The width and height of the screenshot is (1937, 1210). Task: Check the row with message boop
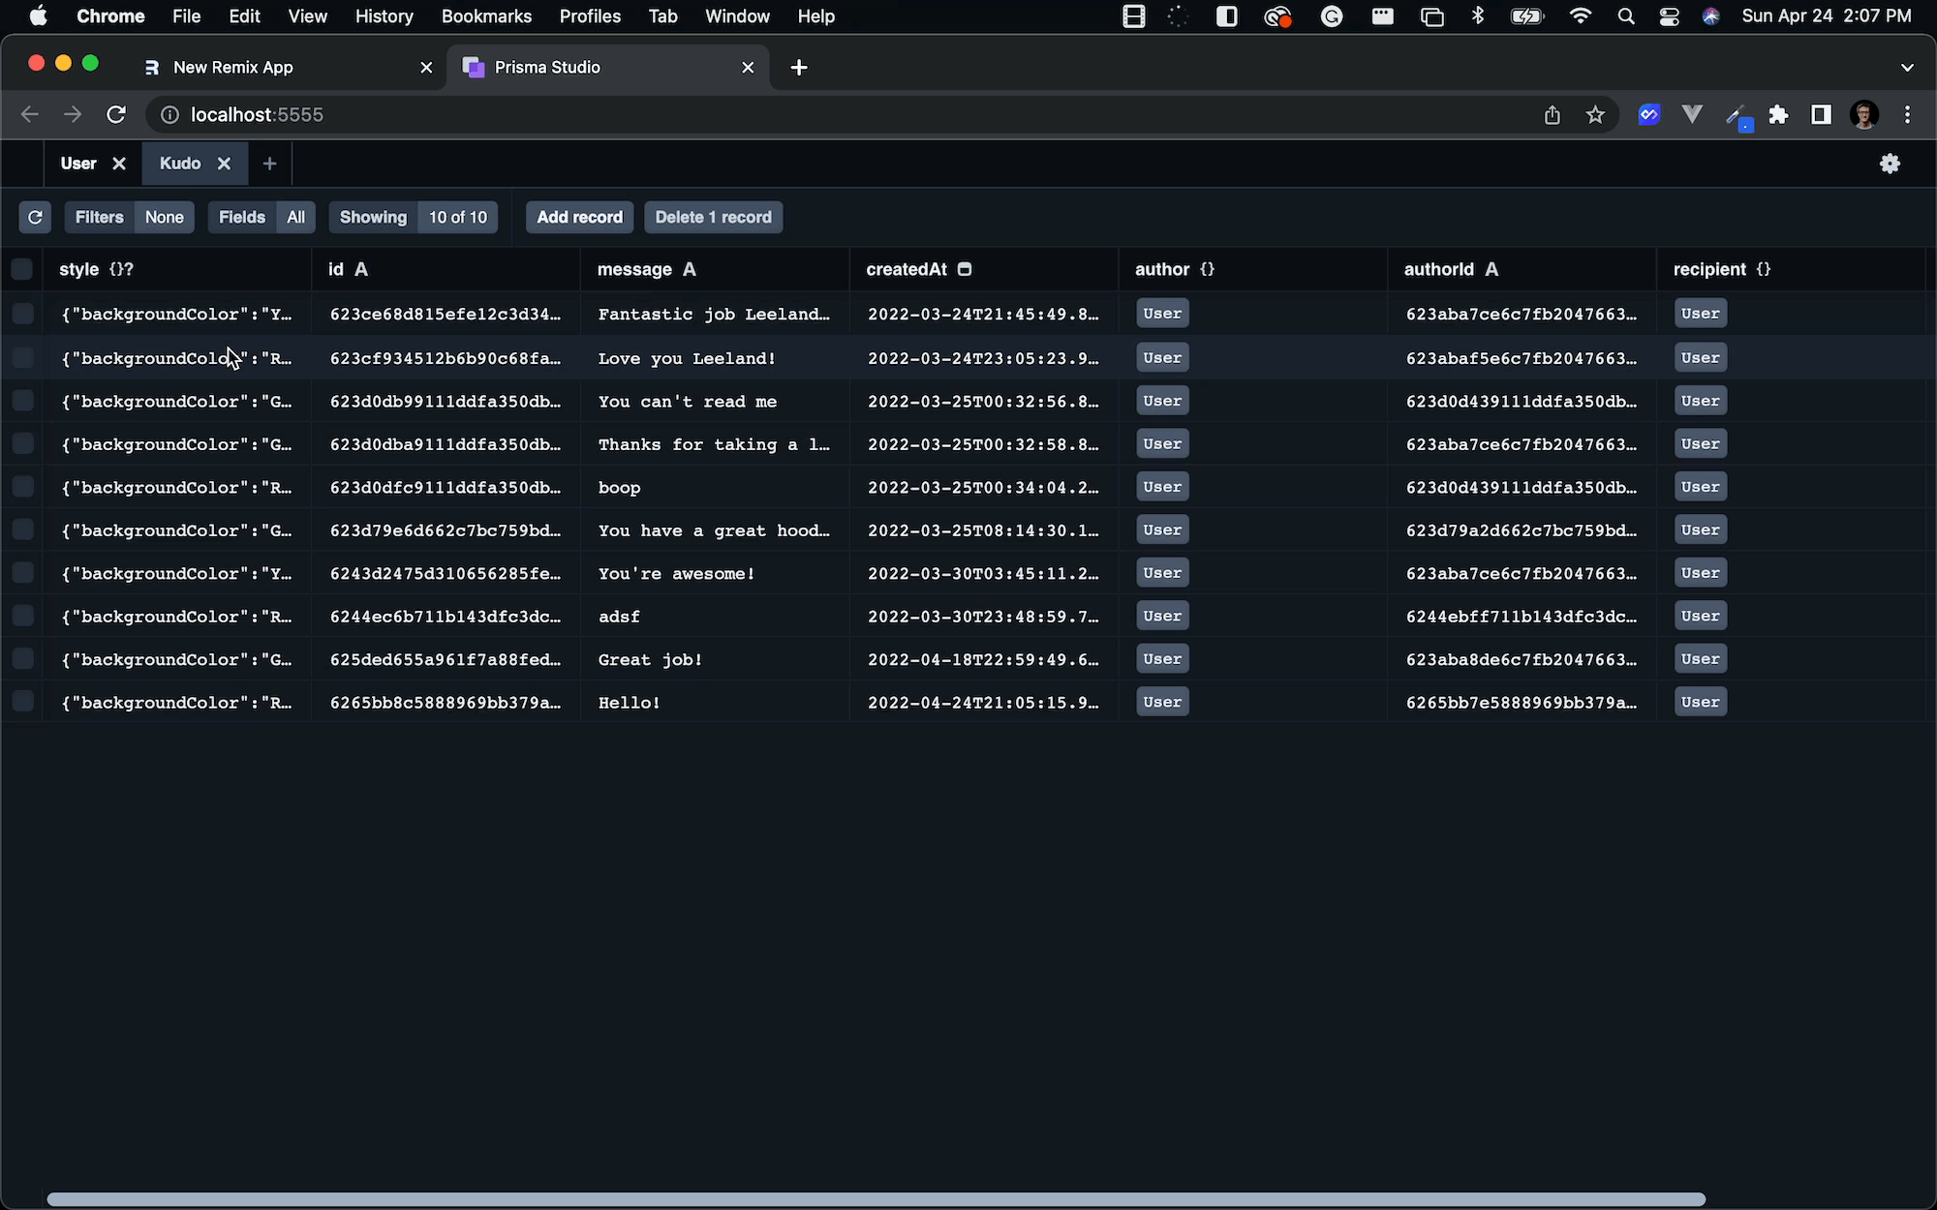[22, 487]
